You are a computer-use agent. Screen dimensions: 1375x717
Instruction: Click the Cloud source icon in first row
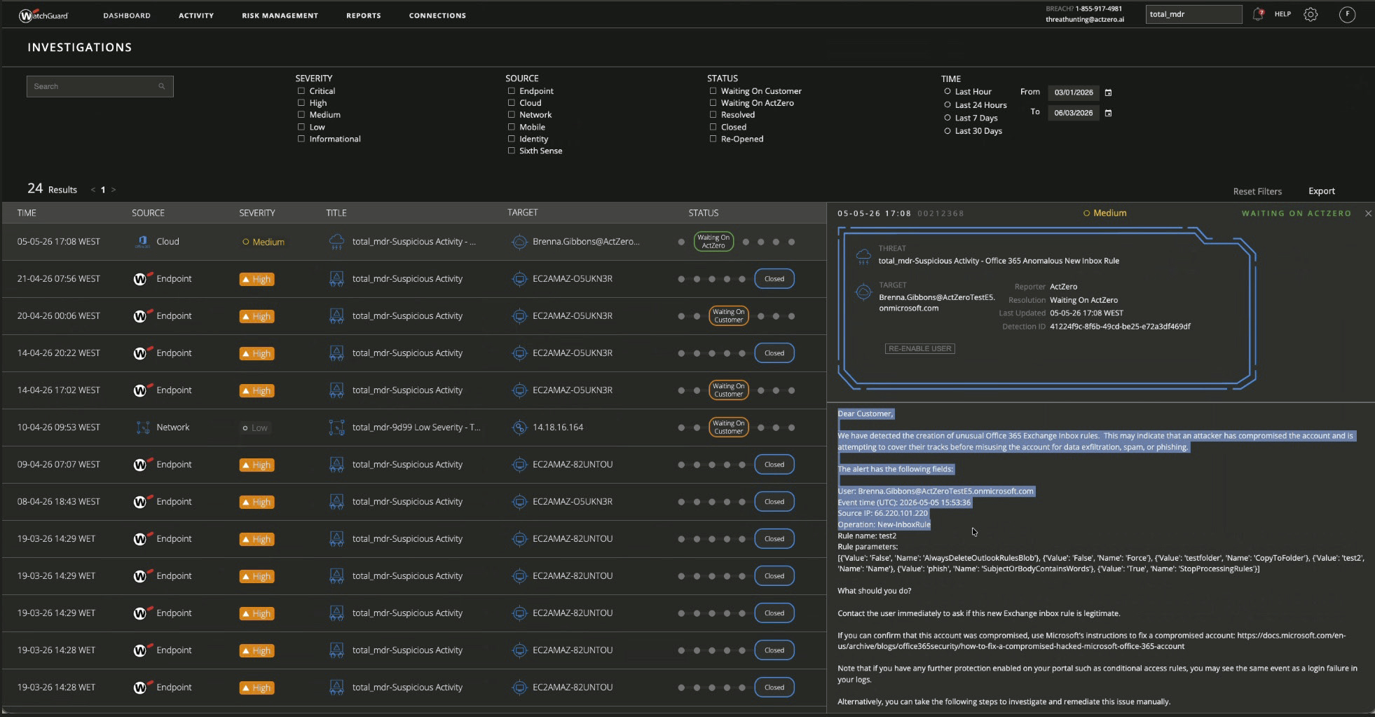(142, 242)
